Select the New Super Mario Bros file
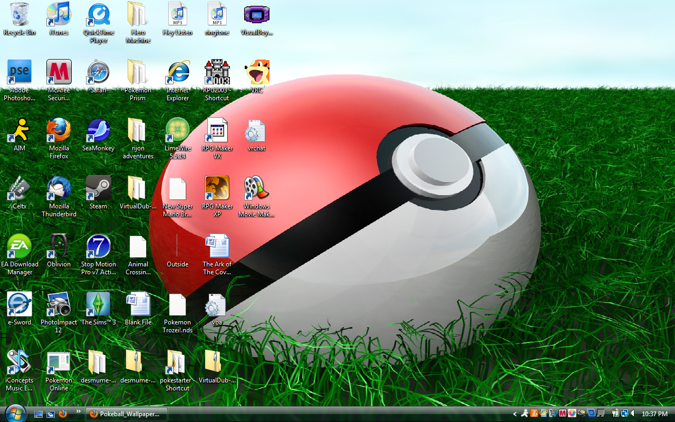 (178, 197)
